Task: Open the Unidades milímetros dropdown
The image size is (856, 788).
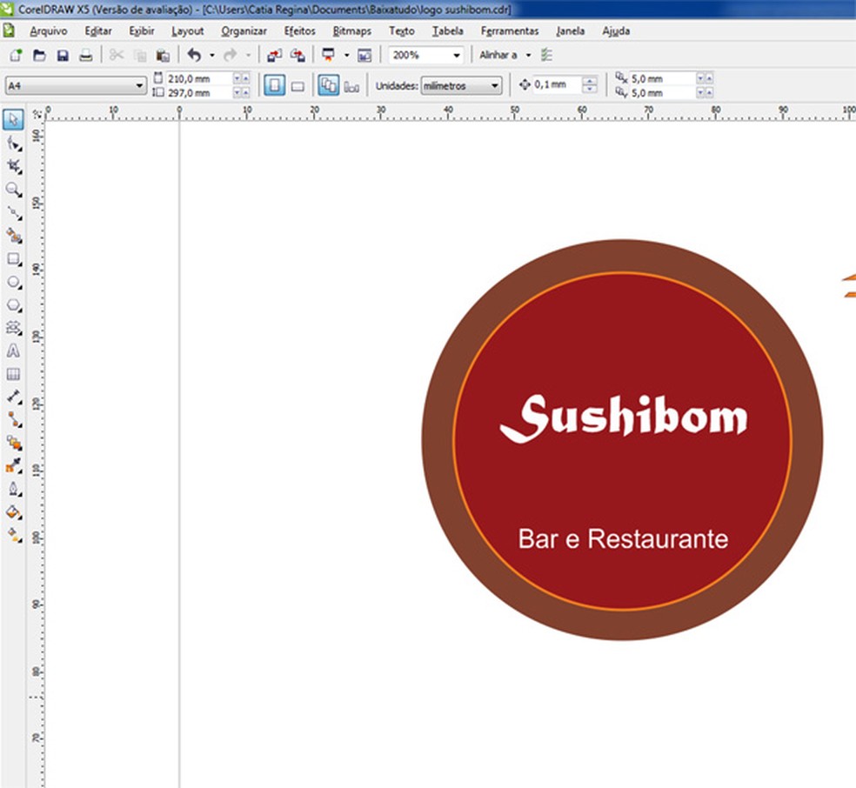Action: point(494,85)
